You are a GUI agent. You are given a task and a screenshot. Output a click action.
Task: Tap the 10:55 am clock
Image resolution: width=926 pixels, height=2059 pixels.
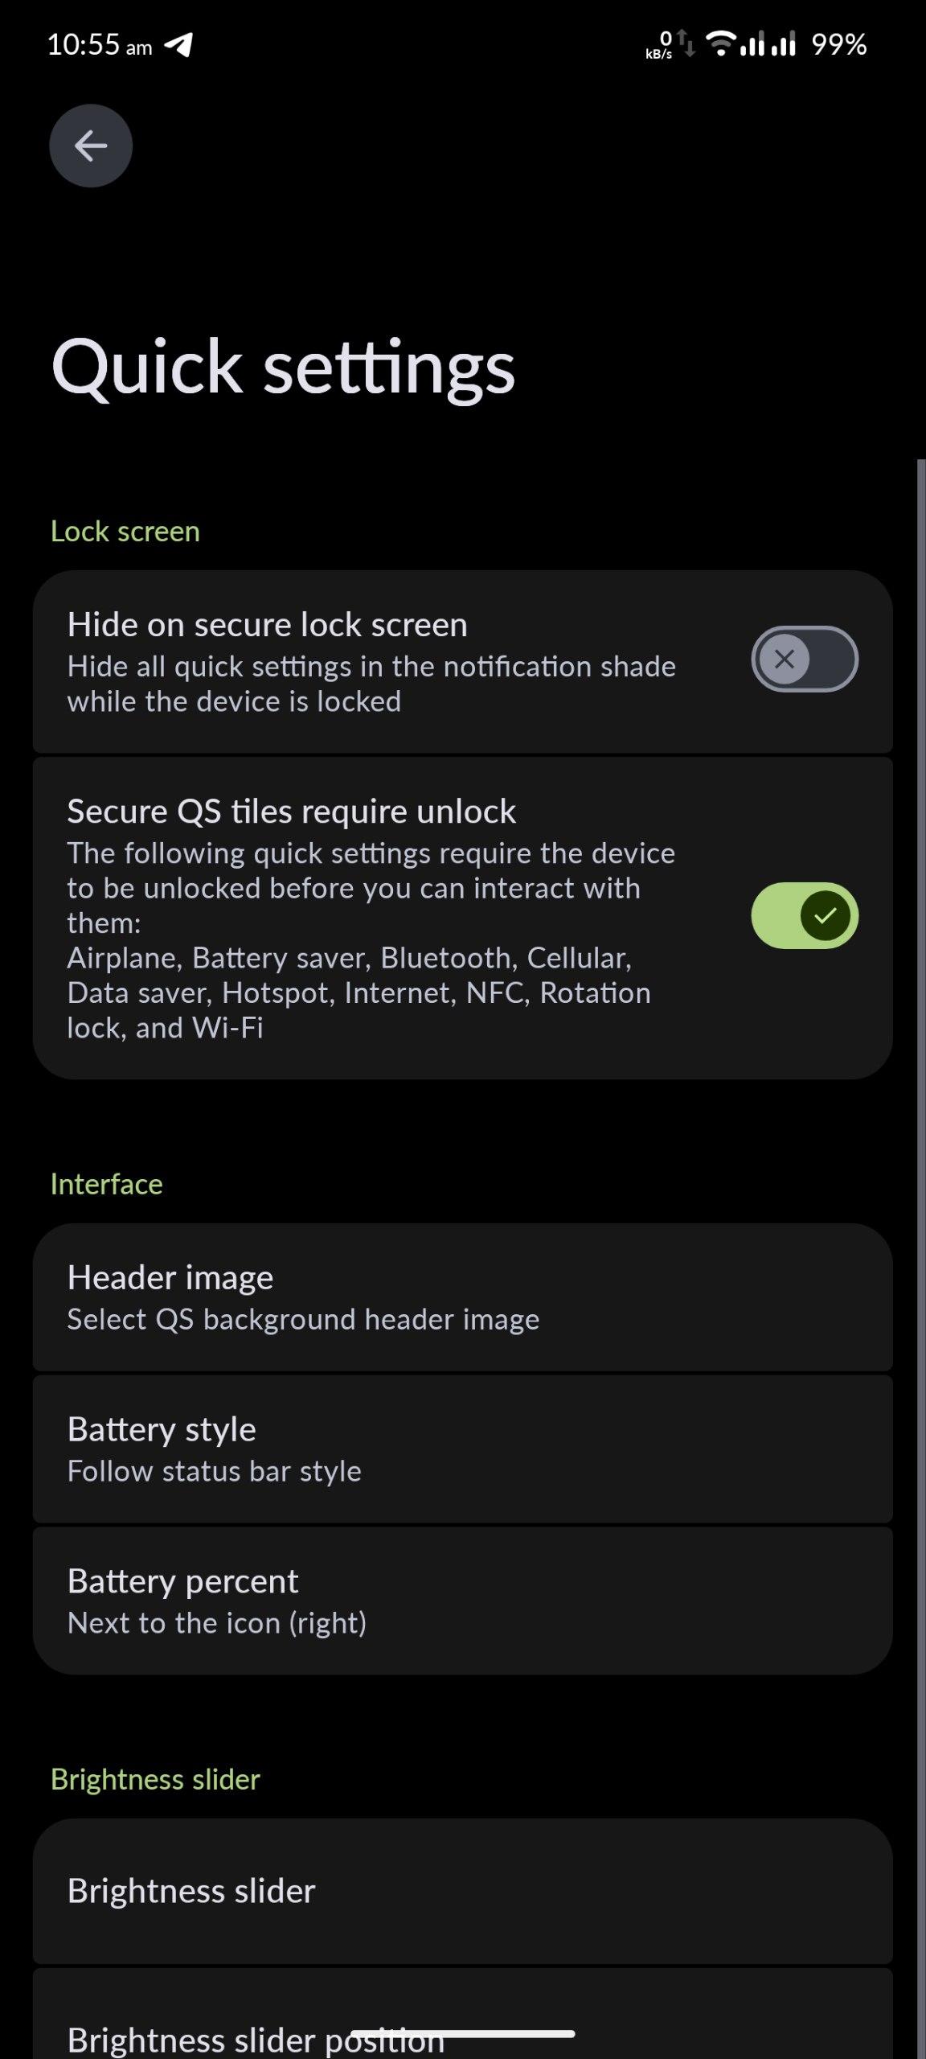tap(99, 45)
